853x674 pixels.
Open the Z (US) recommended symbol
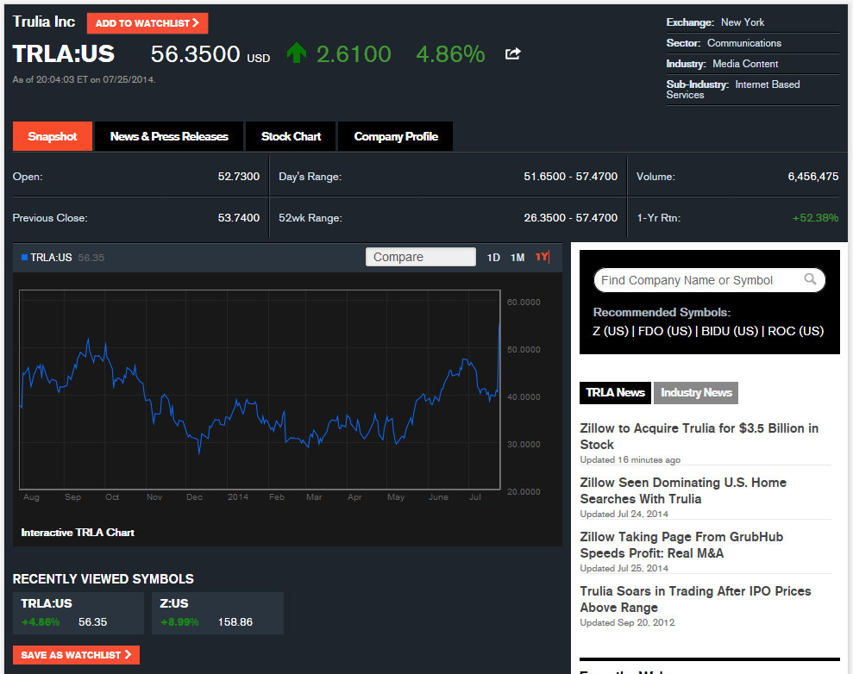(x=611, y=331)
